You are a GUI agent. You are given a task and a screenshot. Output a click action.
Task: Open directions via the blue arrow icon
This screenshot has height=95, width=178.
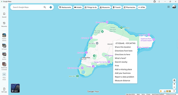tap(51, 7)
